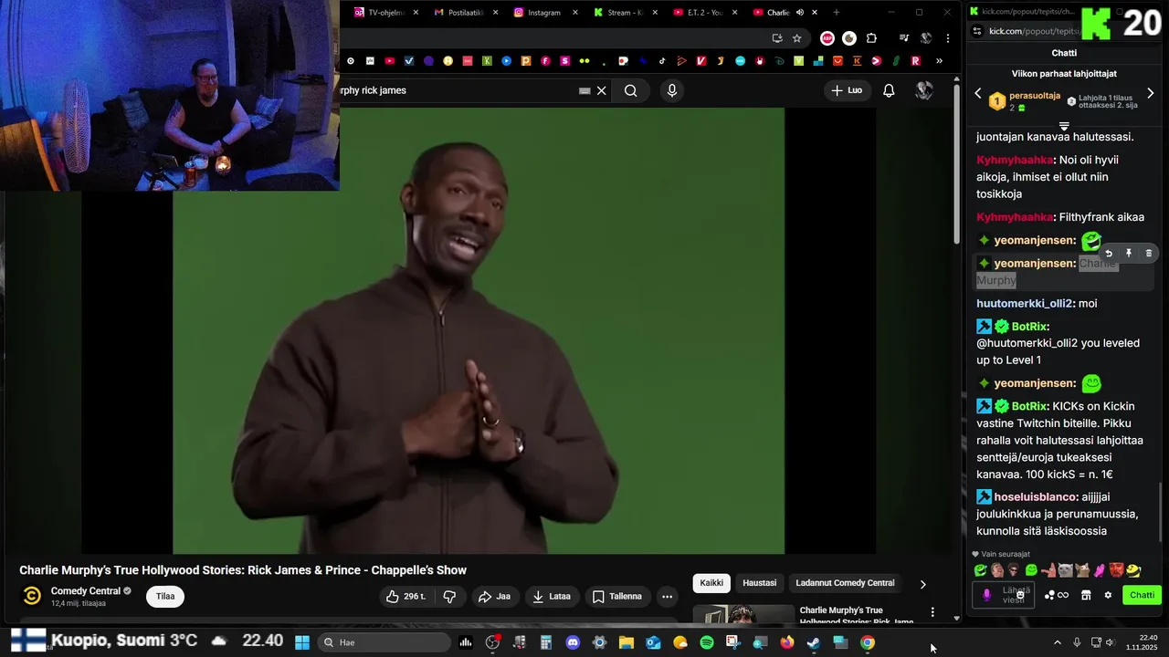The image size is (1169, 657).
Task: Open the Chrome extensions puzzle menu
Action: (x=871, y=38)
